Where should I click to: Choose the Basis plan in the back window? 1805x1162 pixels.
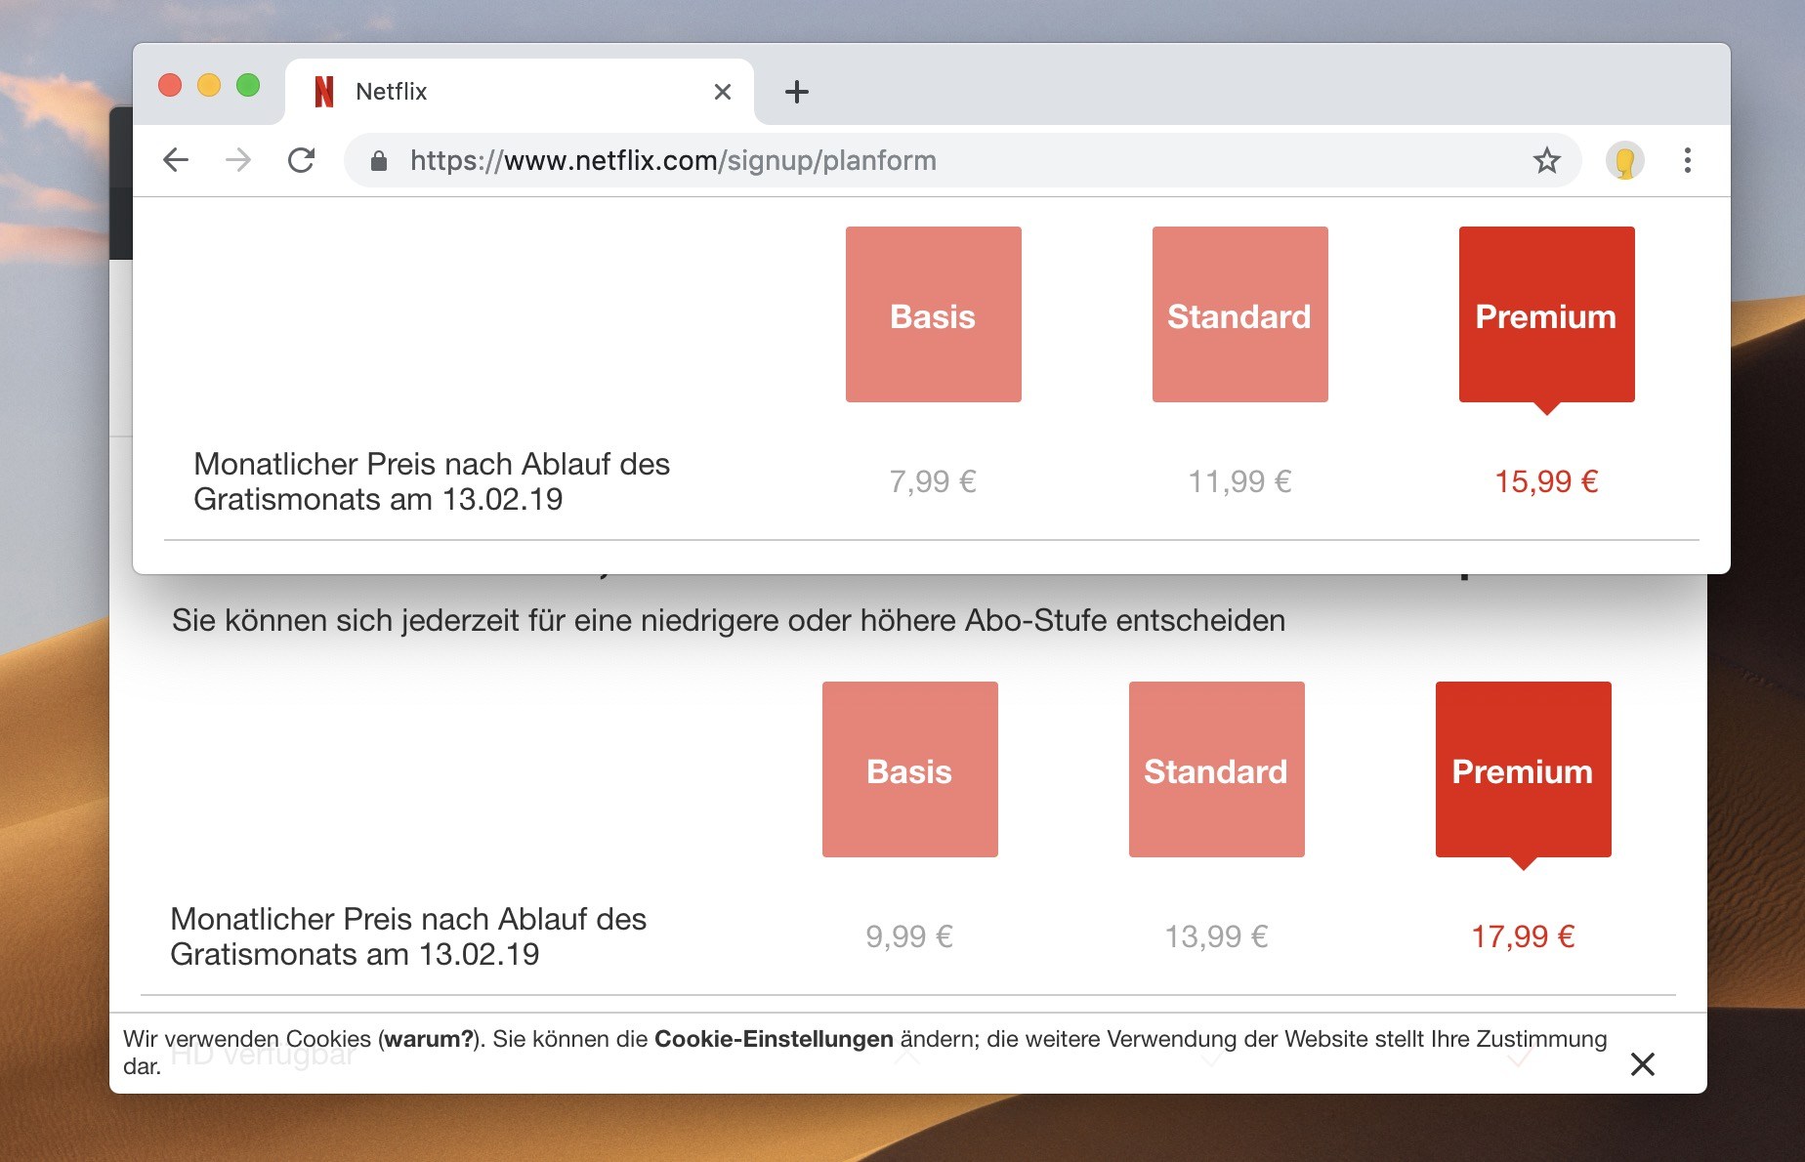click(910, 769)
